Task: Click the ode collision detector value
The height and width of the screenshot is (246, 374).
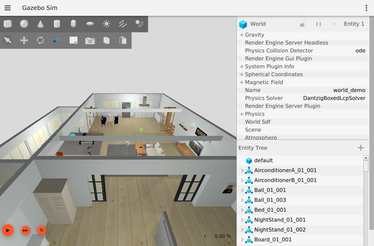Action: pos(360,50)
